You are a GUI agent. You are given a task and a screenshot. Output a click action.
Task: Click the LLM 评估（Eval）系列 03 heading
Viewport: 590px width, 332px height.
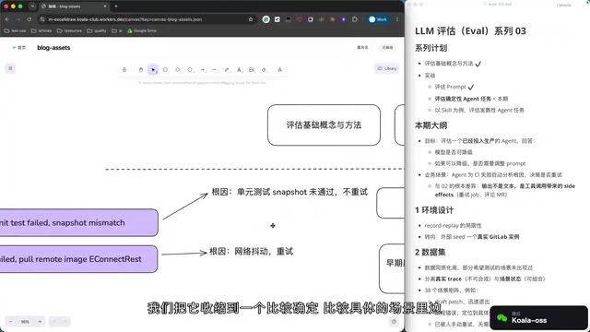[x=470, y=30]
